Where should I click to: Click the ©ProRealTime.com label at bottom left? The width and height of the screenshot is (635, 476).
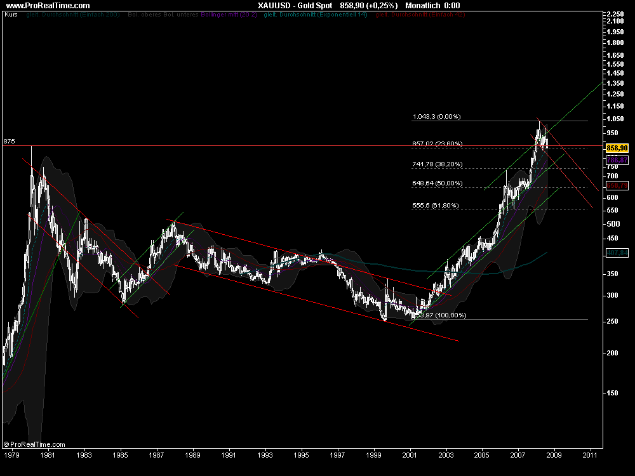34,444
